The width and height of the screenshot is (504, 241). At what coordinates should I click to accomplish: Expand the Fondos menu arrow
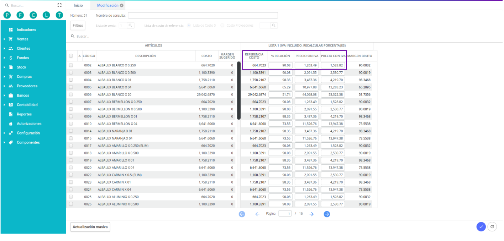(4, 58)
